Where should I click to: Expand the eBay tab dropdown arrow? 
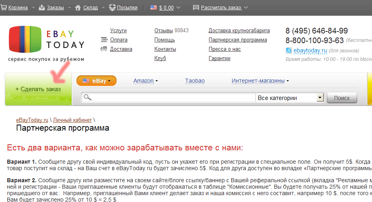point(109,81)
